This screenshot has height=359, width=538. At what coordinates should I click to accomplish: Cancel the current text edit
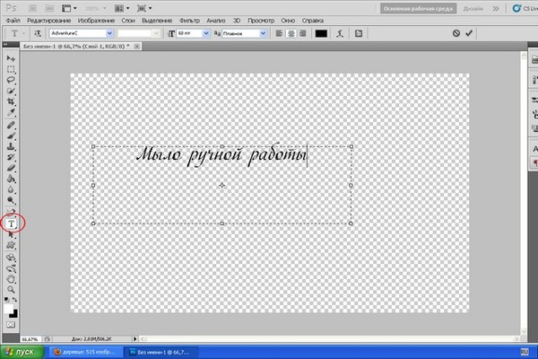tap(456, 33)
